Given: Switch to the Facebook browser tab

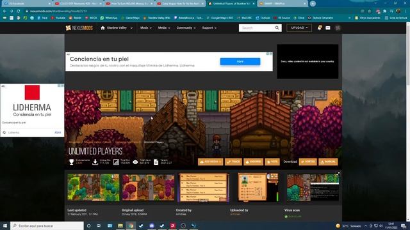Looking at the screenshot, I should 26,4.
